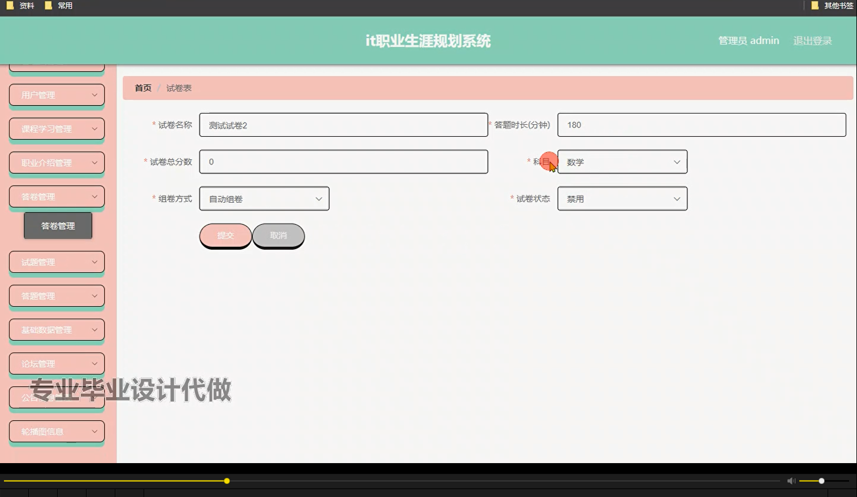Cancel editing via 取消 button
The image size is (857, 497).
tap(278, 236)
